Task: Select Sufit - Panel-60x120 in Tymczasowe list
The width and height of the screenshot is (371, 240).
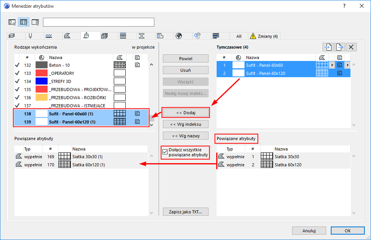Action: [284, 73]
